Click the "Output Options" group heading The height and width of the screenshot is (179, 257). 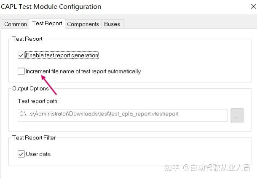pyautogui.click(x=30, y=88)
